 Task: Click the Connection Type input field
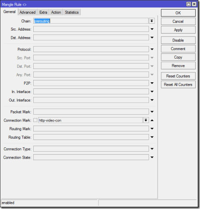(91, 149)
